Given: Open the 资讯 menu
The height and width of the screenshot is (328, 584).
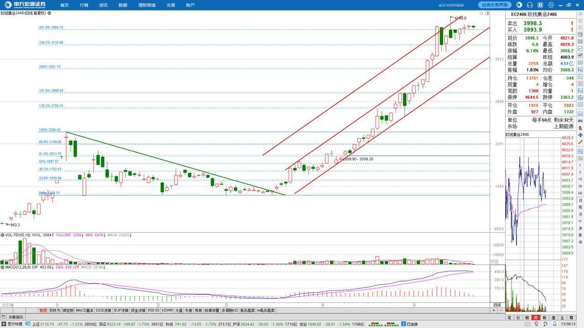Looking at the screenshot, I should (104, 5).
